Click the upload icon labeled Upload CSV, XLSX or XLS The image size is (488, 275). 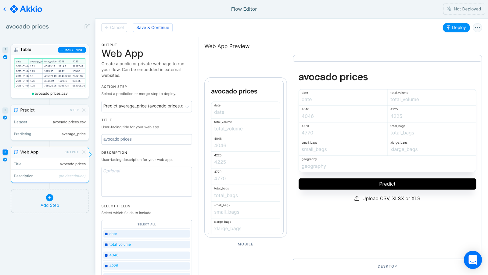pos(357,198)
